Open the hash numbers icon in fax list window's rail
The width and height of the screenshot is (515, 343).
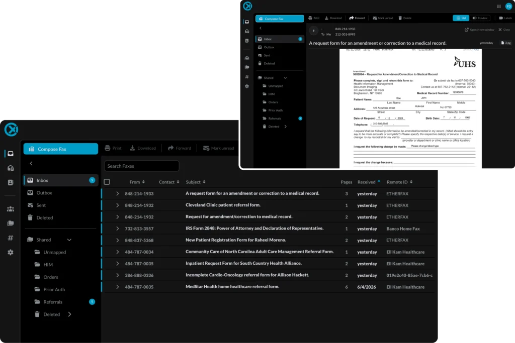11,238
